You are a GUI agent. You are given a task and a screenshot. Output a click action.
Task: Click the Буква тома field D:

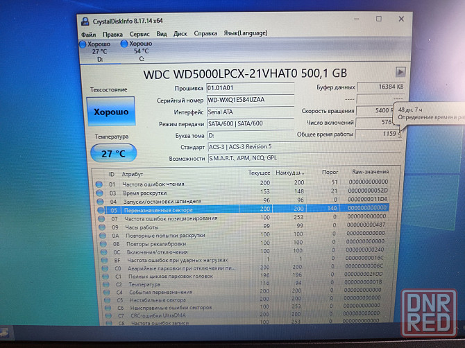(251, 135)
